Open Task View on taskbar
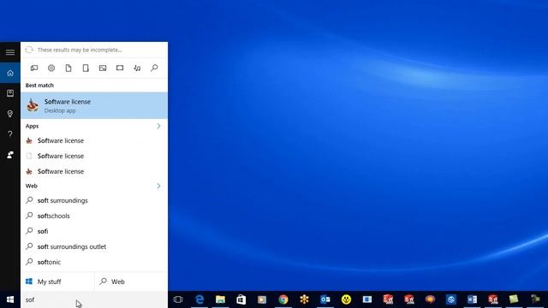This screenshot has height=308, width=548. point(178,299)
